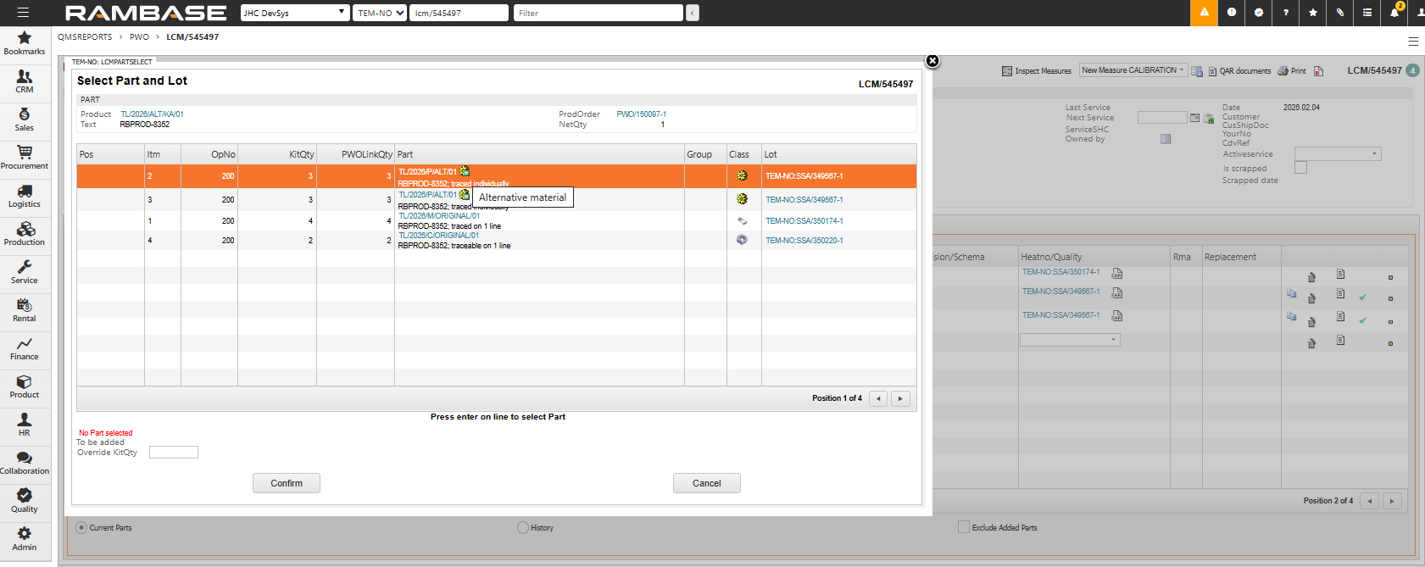
Task: Go to Quality module in sidebar
Action: 25,500
